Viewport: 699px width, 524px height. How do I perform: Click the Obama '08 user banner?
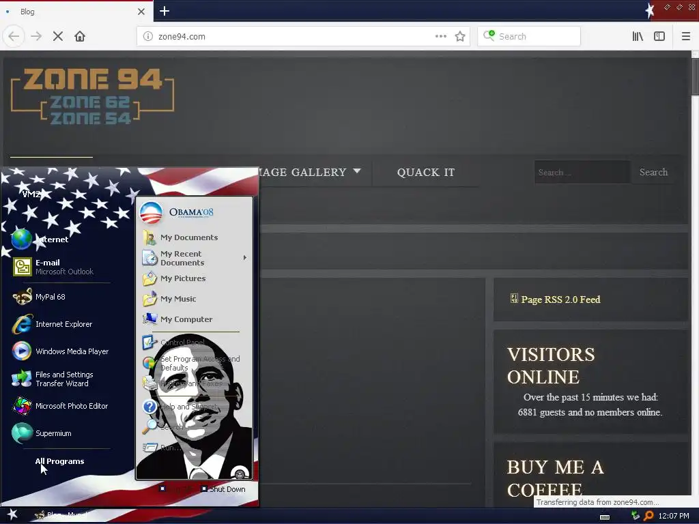click(x=177, y=212)
